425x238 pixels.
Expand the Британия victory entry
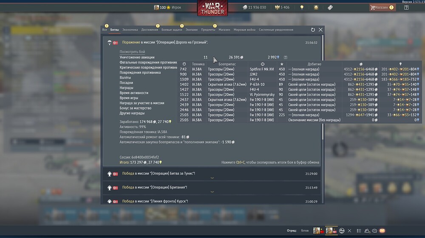pyautogui.click(x=212, y=188)
